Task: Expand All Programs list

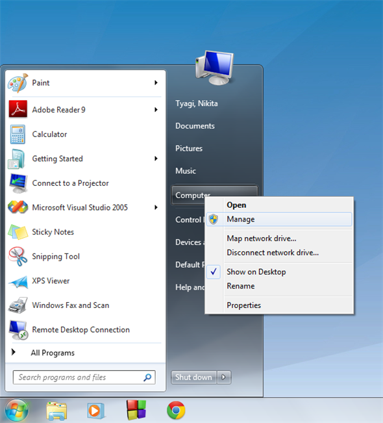Action: point(53,353)
